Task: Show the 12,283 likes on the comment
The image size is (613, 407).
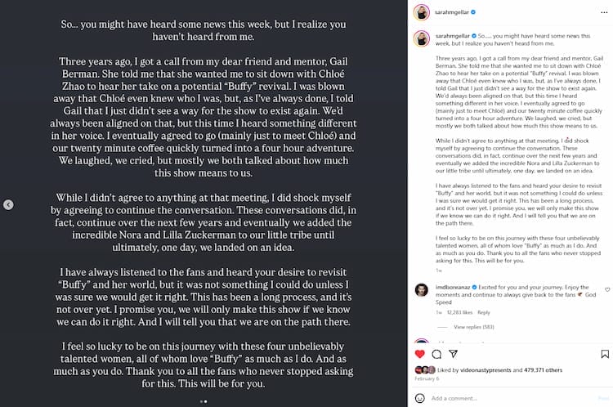Action: tap(459, 312)
